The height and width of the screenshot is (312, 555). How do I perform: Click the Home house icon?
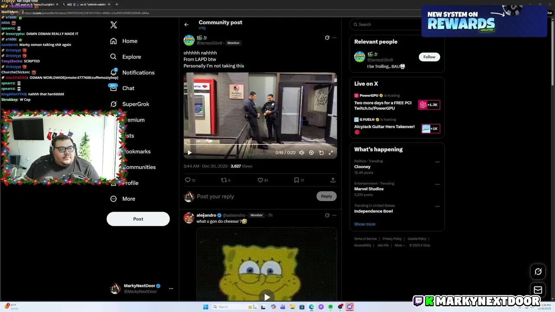tap(114, 41)
